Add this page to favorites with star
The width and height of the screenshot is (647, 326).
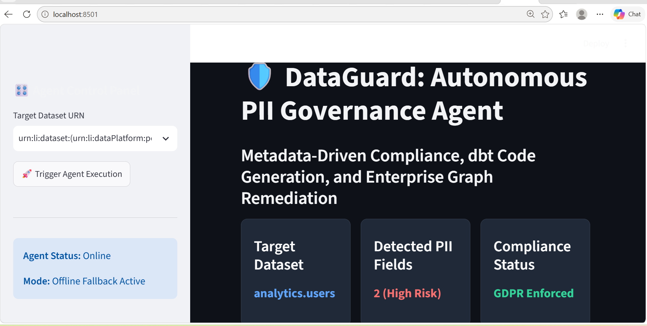coord(545,14)
